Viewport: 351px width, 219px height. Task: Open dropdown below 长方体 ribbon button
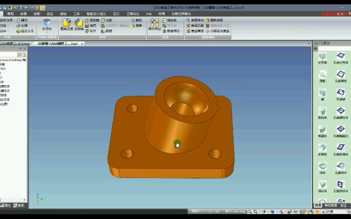[x=47, y=32]
